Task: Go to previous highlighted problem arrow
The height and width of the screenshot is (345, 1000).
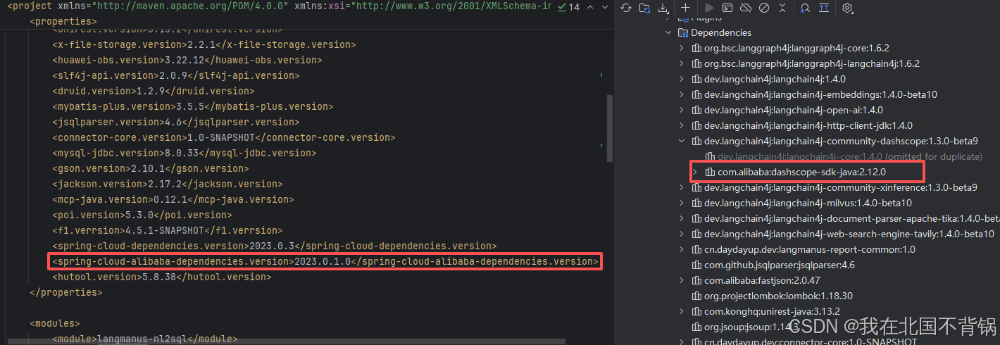Action: pyautogui.click(x=591, y=7)
